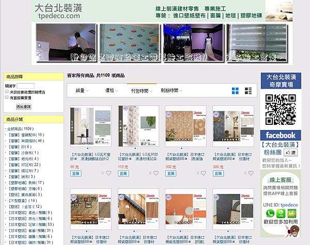310x245 pixels.
Task: Open the green LINE app icon
Action: tap(281, 214)
